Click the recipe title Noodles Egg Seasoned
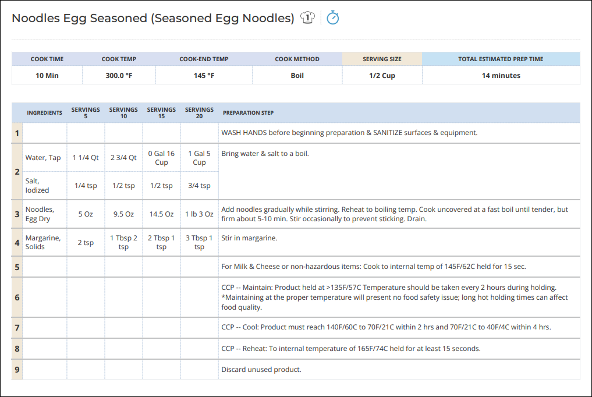The height and width of the screenshot is (397, 592). (x=153, y=18)
